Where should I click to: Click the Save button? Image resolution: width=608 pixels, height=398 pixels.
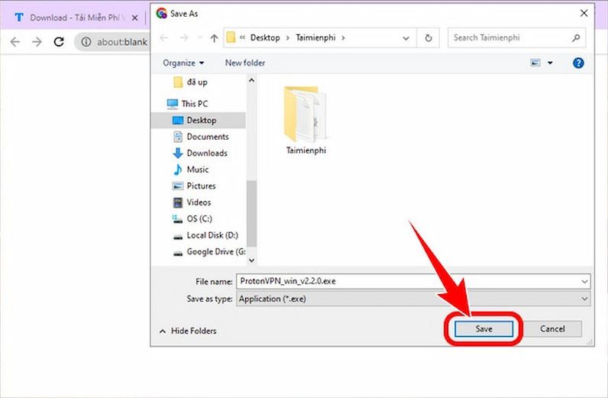(x=484, y=328)
